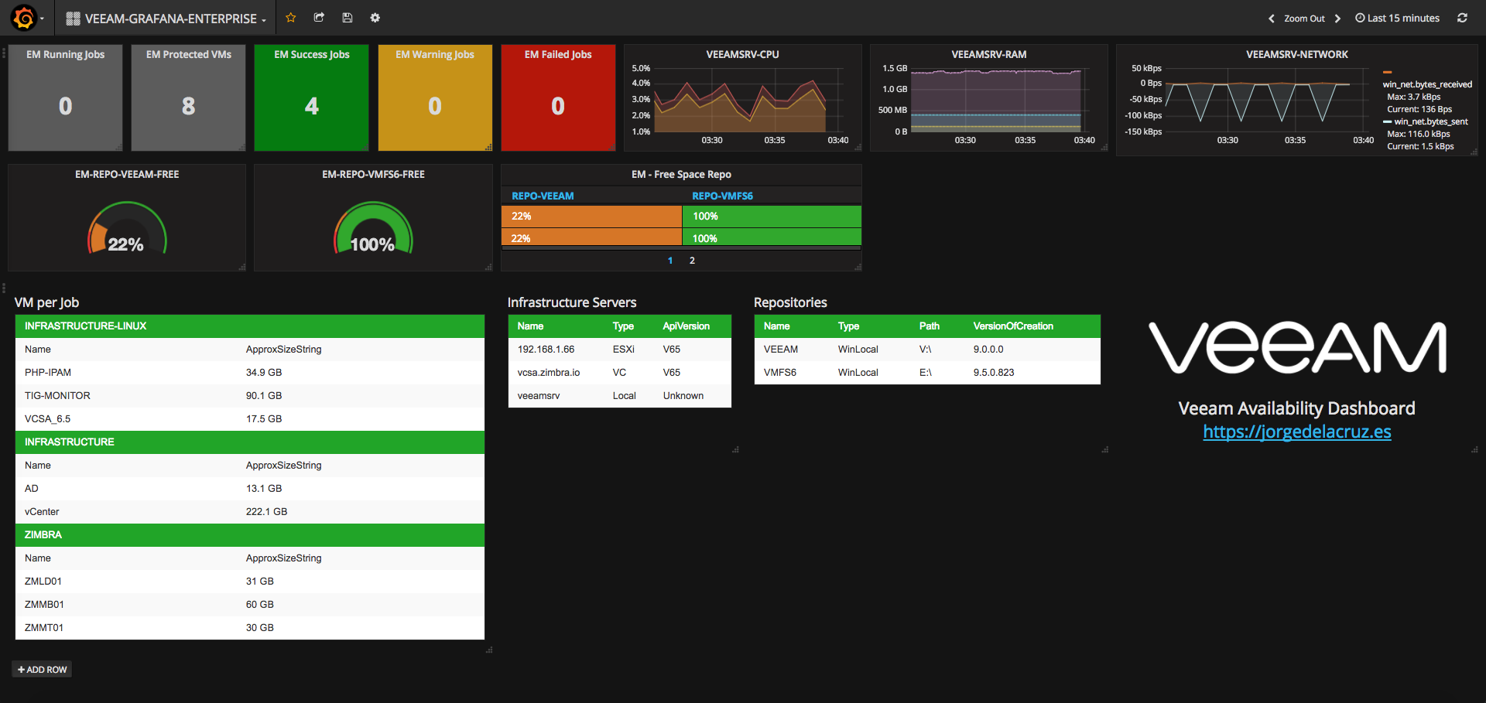This screenshot has width=1486, height=703.
Task: Sort table by REPO-VEEAM column
Action: 543,196
